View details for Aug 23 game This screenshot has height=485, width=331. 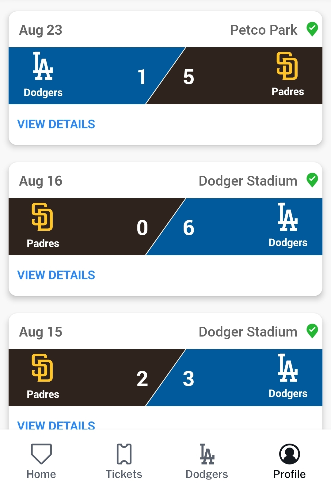pyautogui.click(x=56, y=124)
